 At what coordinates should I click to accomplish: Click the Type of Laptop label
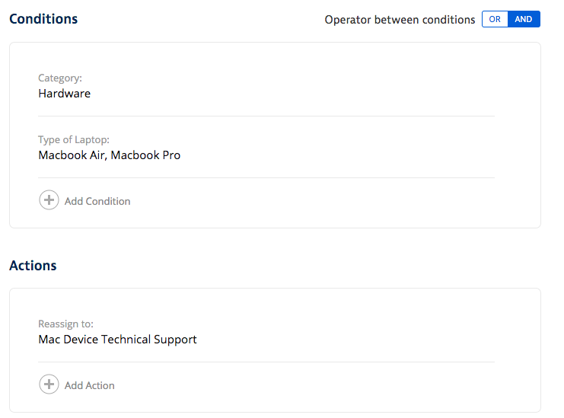[74, 139]
